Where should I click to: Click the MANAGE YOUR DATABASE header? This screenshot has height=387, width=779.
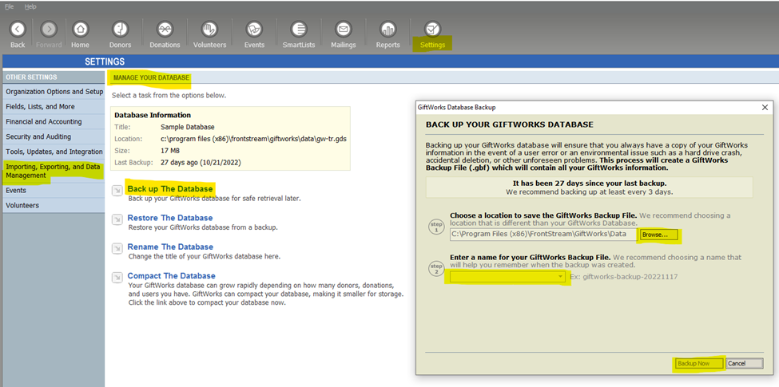pyautogui.click(x=151, y=78)
